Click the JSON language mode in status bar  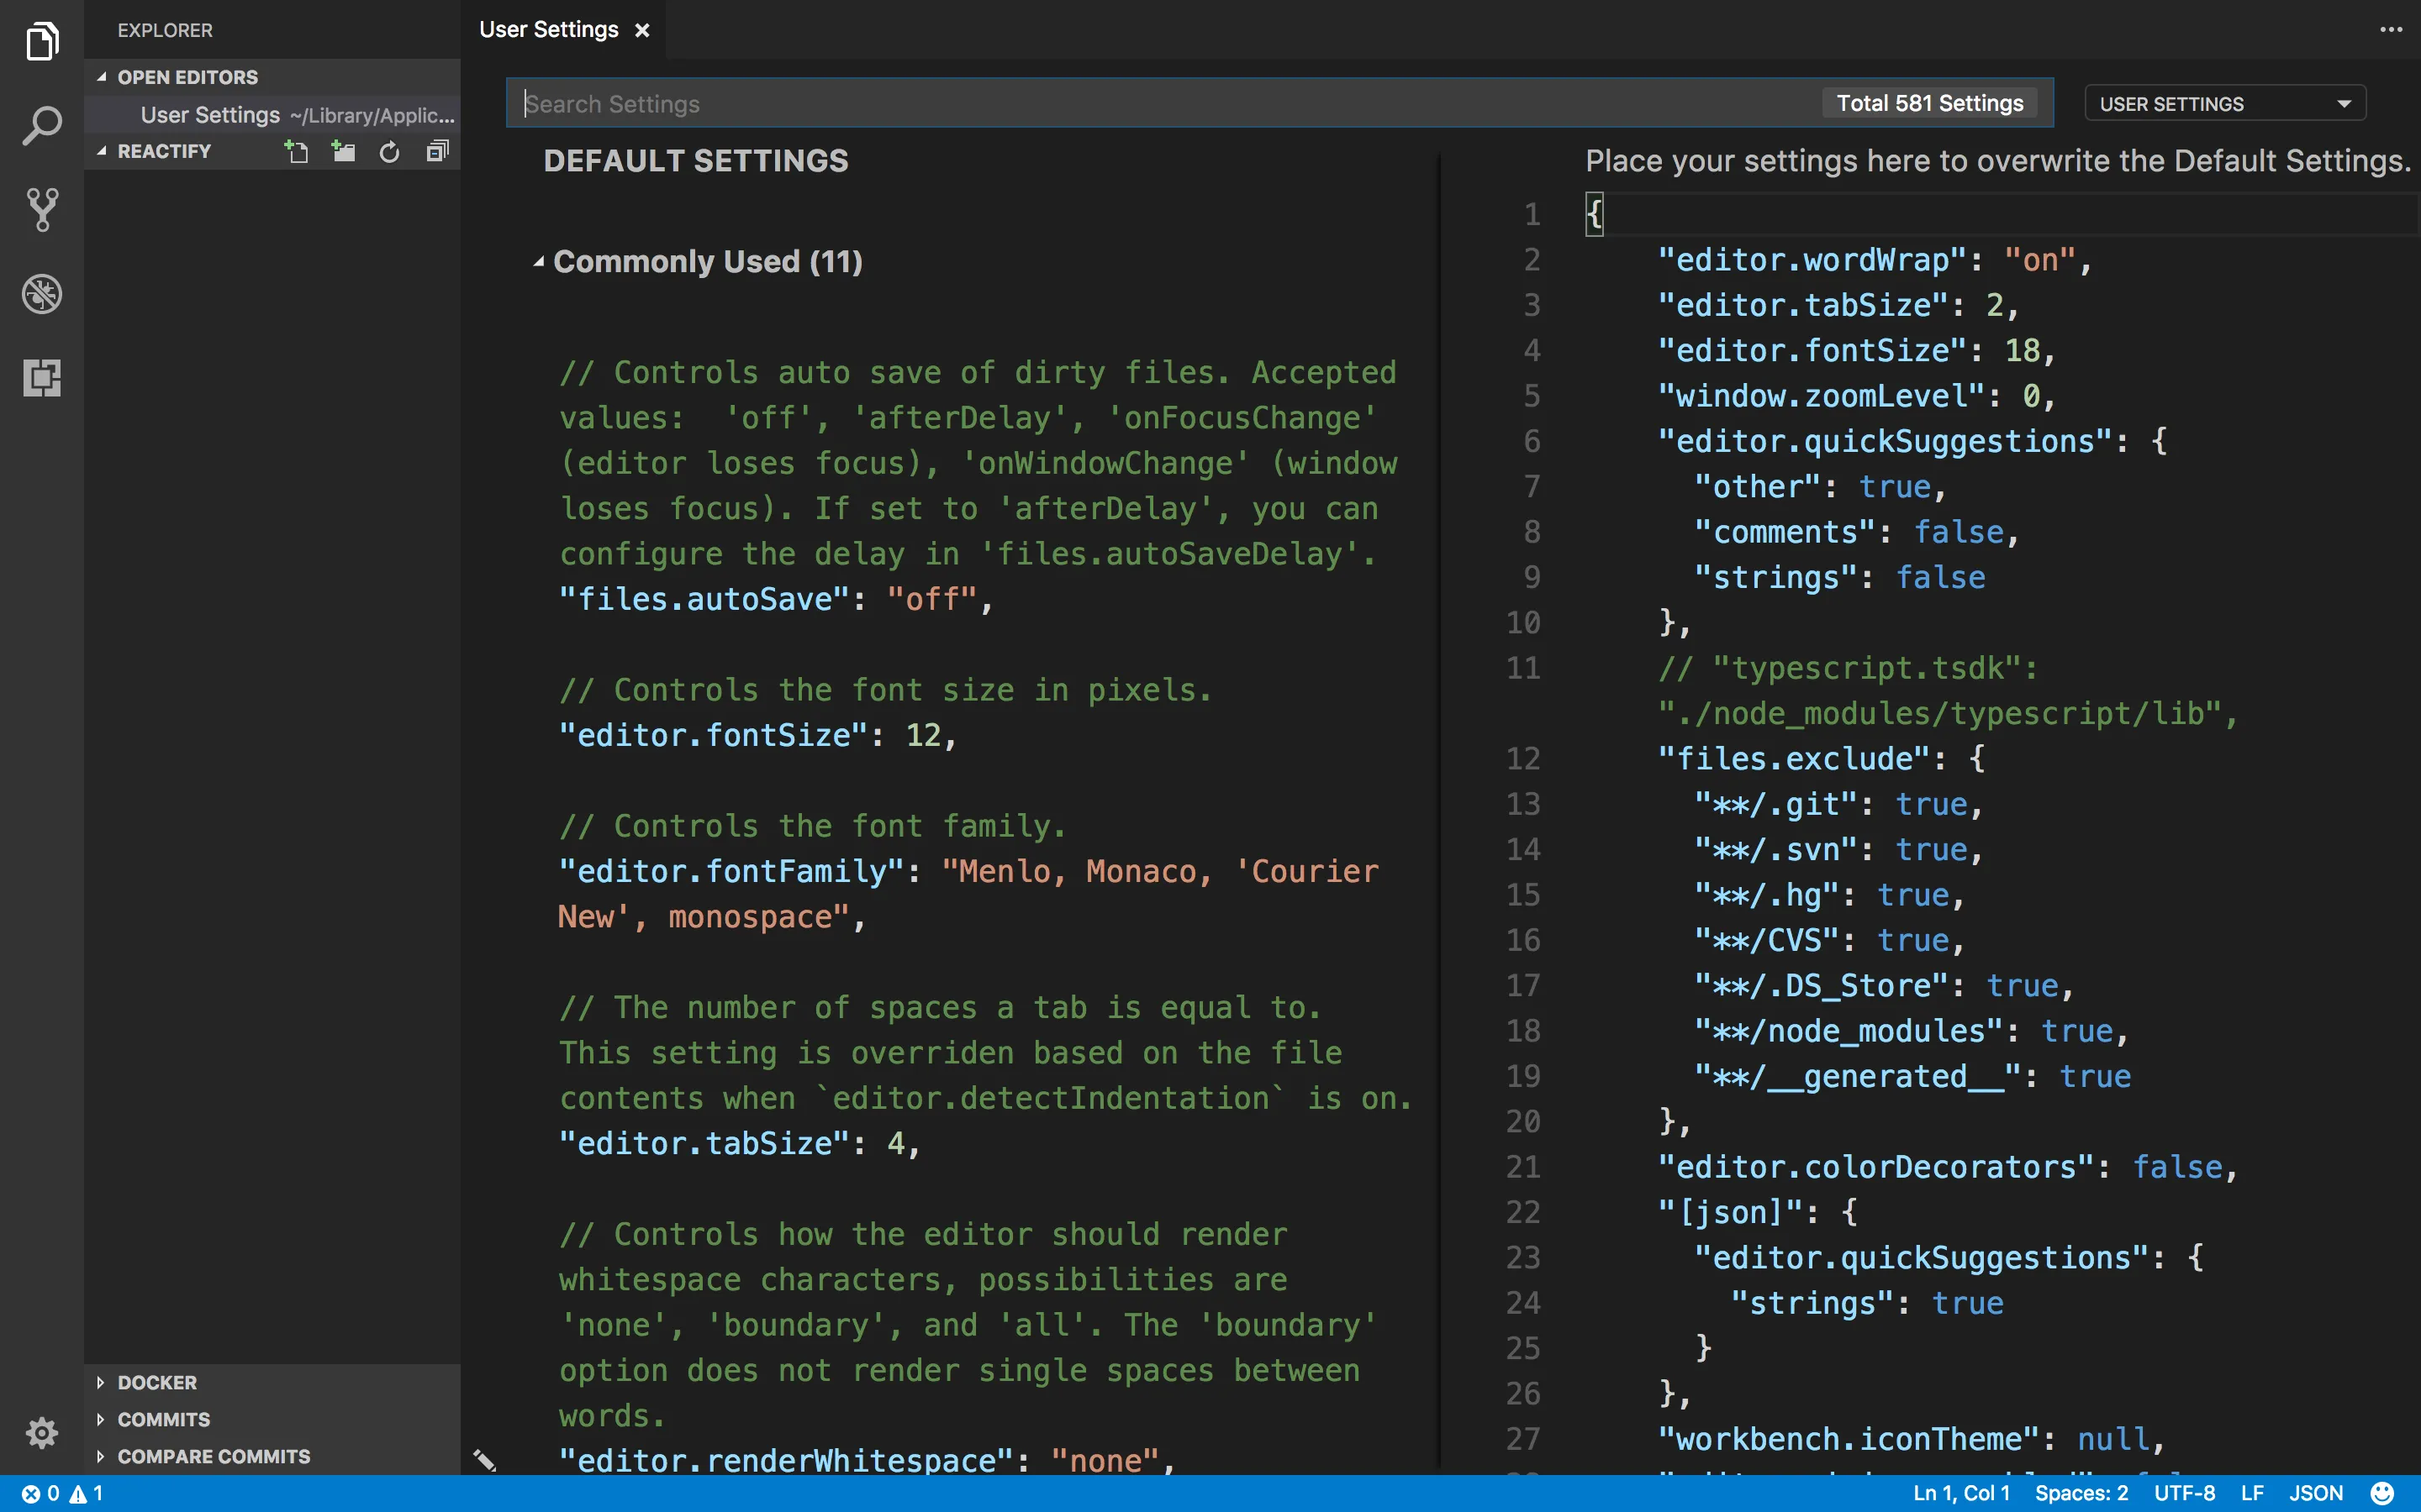pyautogui.click(x=2316, y=1493)
